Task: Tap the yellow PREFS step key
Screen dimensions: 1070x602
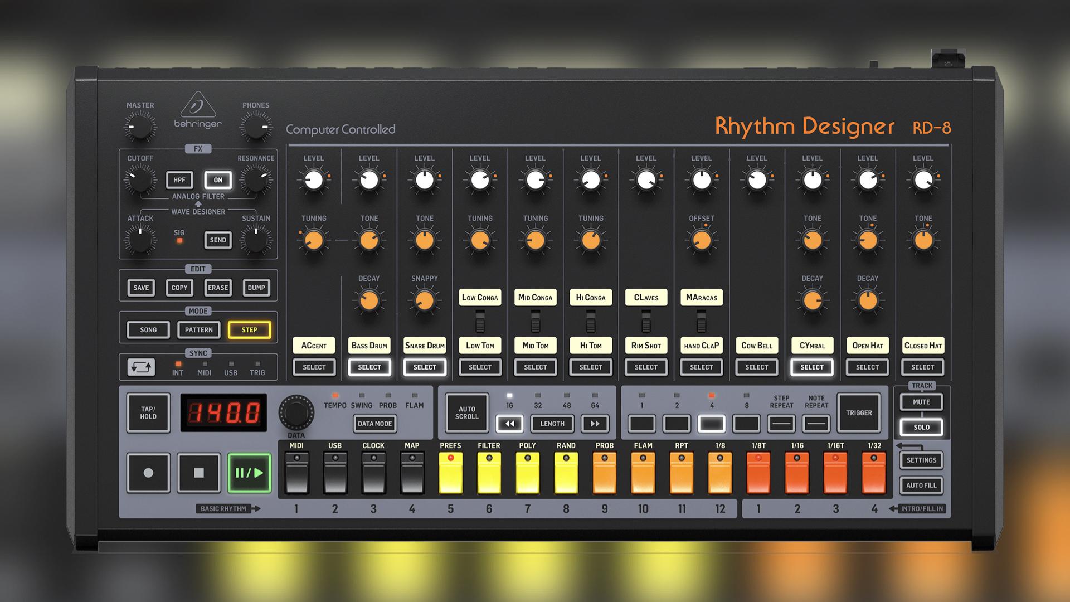Action: coord(450,473)
